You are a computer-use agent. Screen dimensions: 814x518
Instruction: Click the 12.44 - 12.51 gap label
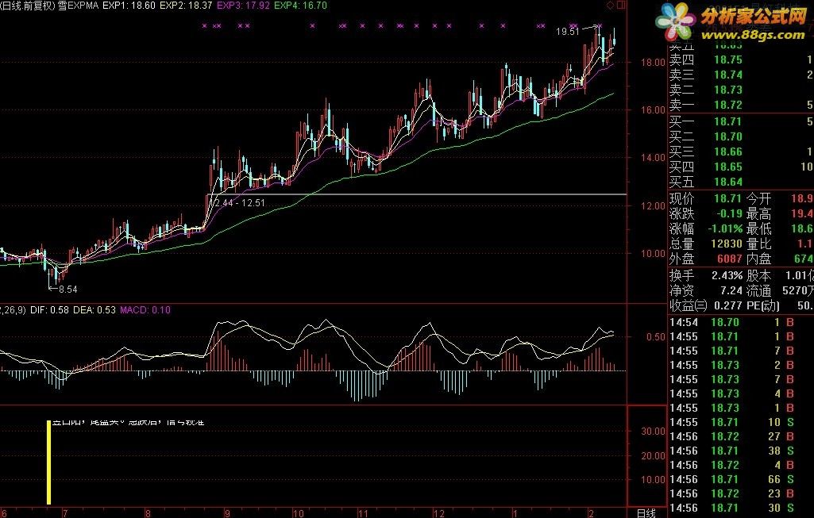[239, 203]
